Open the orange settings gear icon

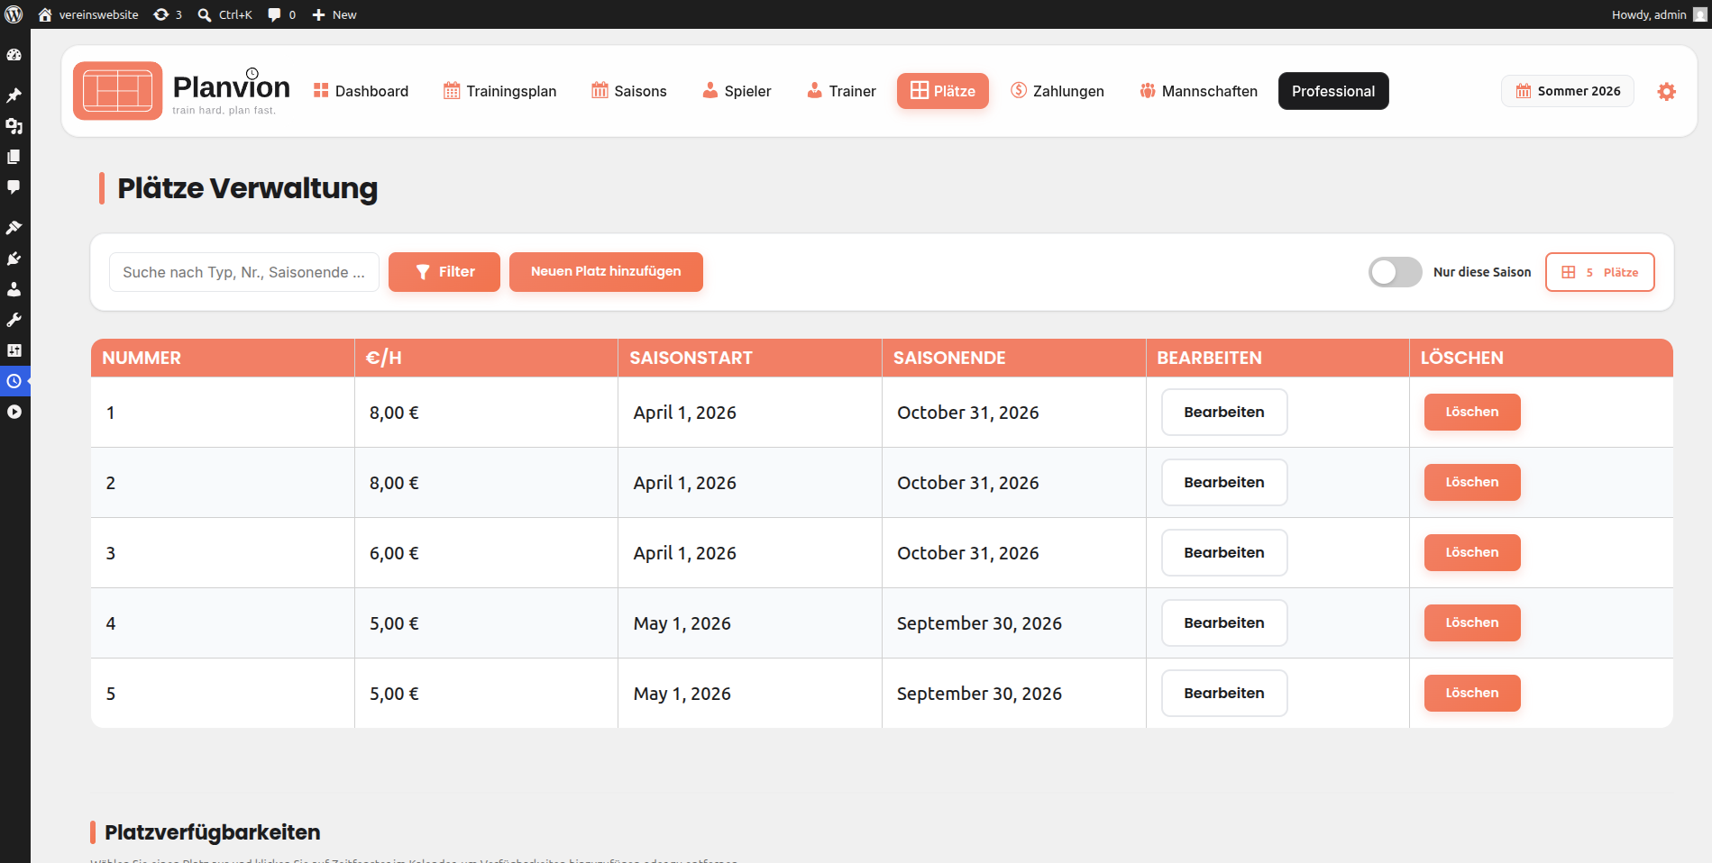coord(1666,91)
